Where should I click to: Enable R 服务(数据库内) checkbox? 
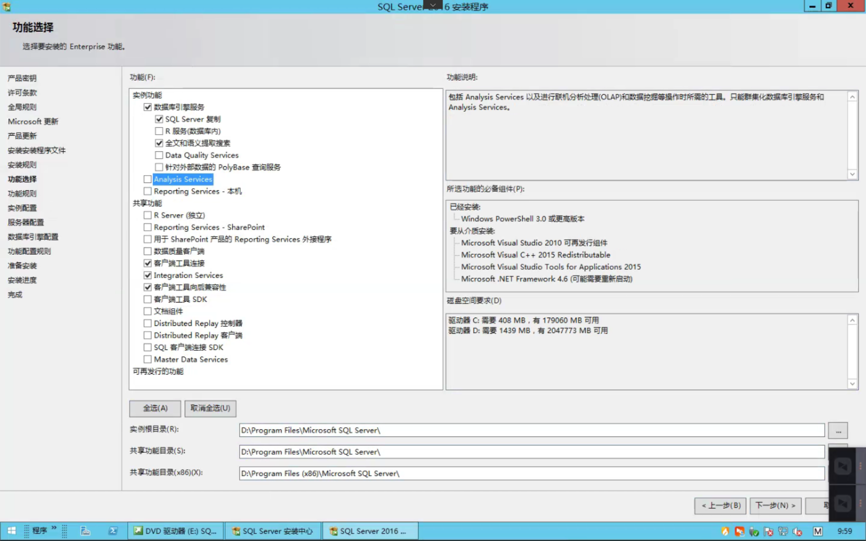[159, 131]
